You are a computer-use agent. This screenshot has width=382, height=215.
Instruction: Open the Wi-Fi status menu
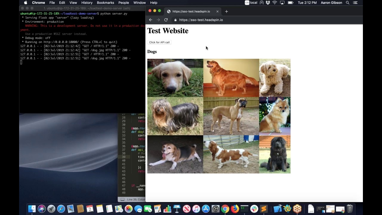tap(275, 3)
